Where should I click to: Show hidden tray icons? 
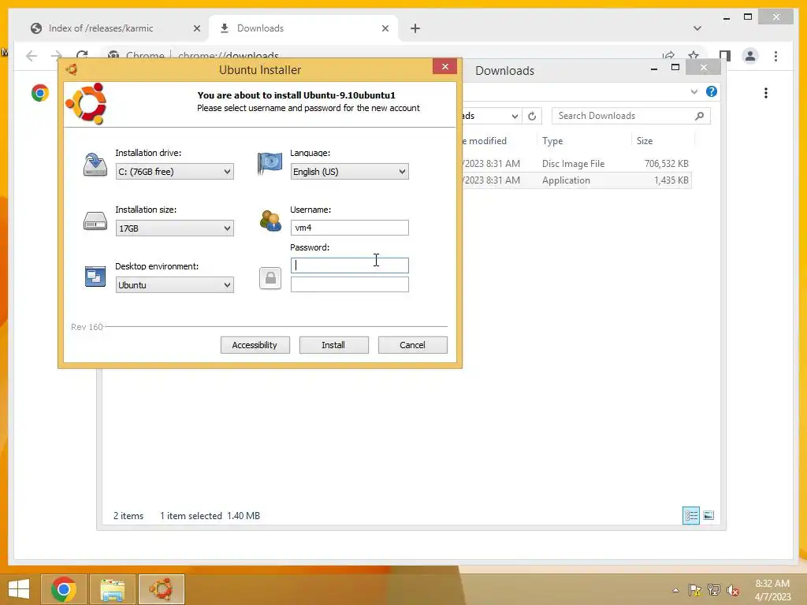675,590
